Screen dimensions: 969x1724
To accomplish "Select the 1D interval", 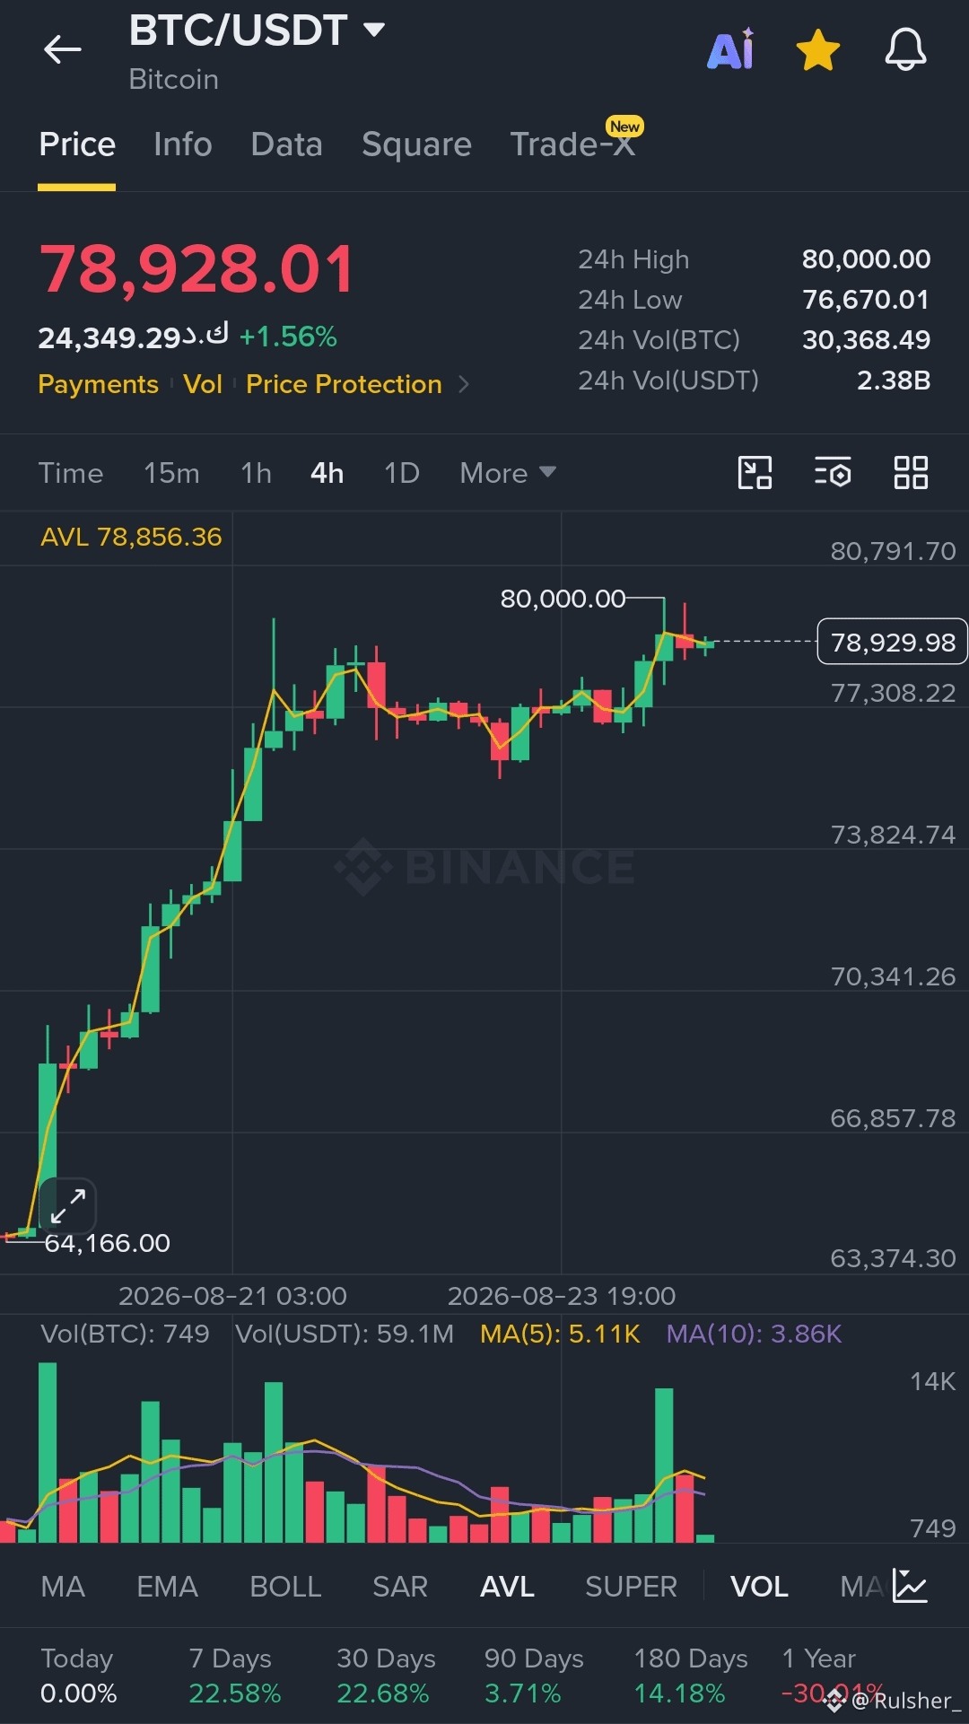I will click(x=402, y=473).
